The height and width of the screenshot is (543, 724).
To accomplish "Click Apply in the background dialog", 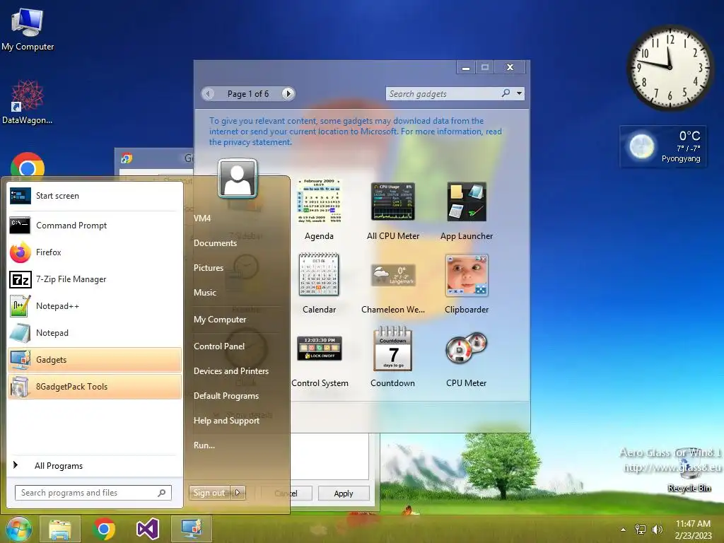I will pos(344,494).
